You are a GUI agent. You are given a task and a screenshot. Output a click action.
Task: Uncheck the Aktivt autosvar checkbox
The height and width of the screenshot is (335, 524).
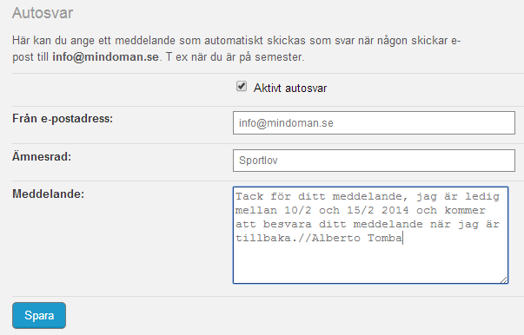[x=242, y=87]
